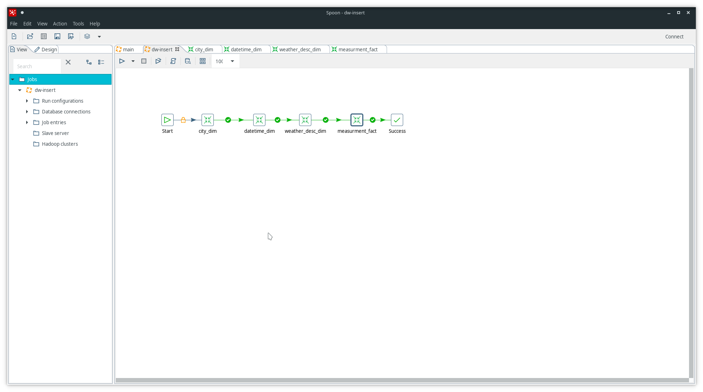Screen dimensions: 703x392
Task: Click the Save As toolbar icon
Action: pos(71,36)
